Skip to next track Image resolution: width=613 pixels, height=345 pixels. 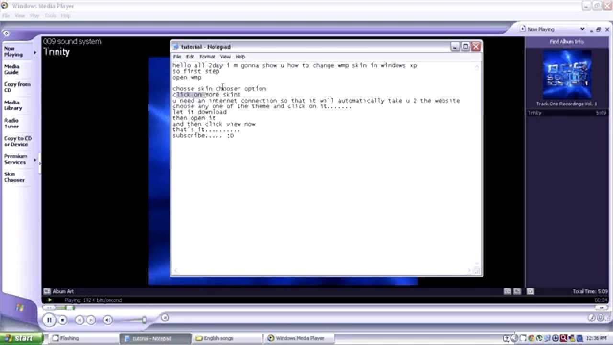91,320
